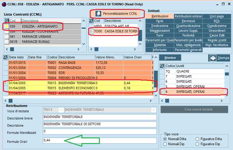Screen dimensions: 233x150
Task: Open the Retribuzioni tab
Action: 160,16
